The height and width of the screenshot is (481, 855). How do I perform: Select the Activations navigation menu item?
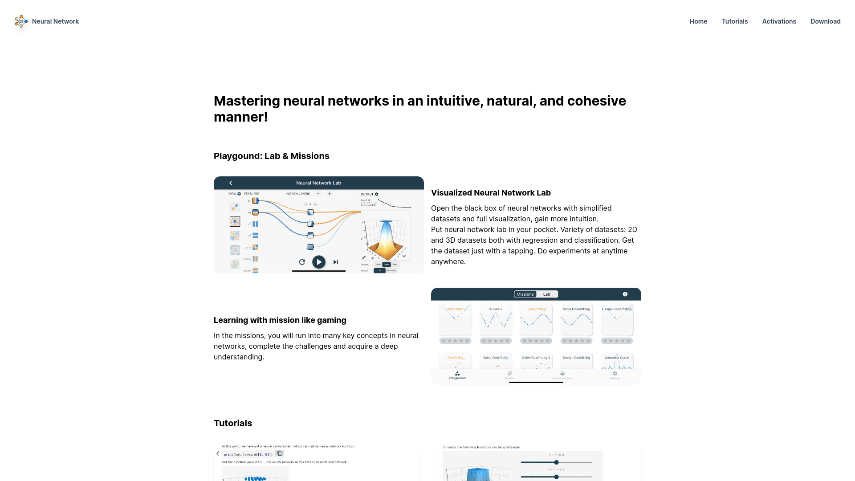click(x=779, y=21)
